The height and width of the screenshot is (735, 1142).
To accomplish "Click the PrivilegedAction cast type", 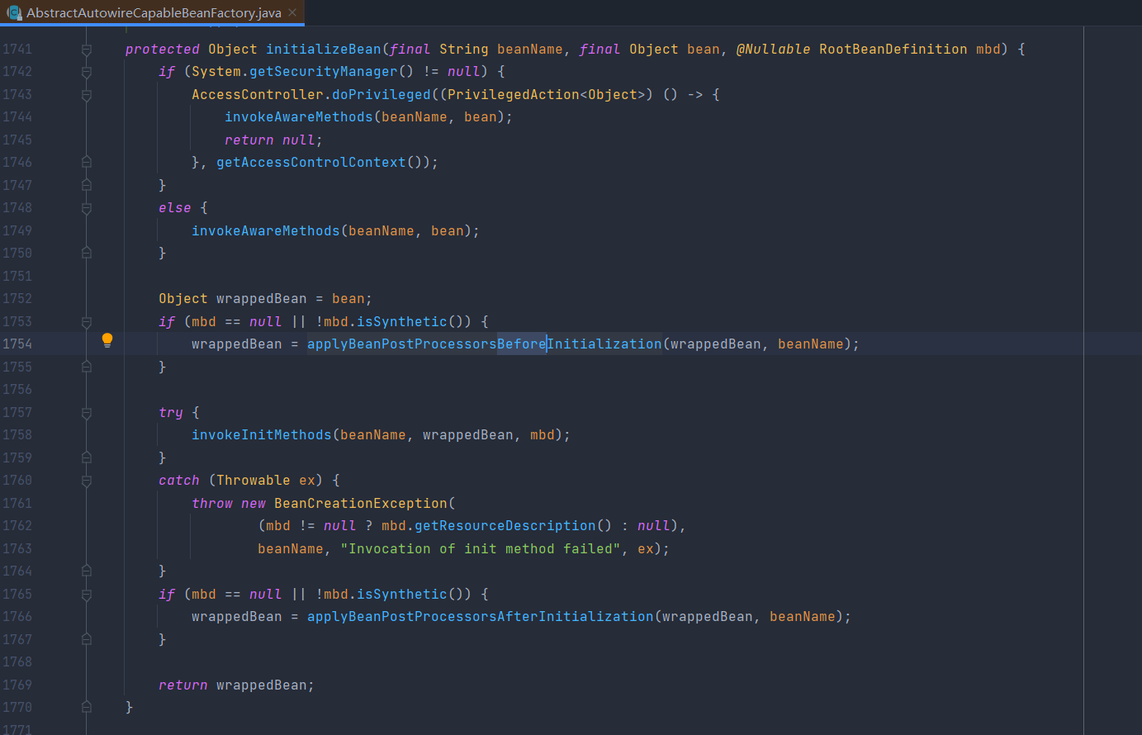I will click(x=513, y=95).
